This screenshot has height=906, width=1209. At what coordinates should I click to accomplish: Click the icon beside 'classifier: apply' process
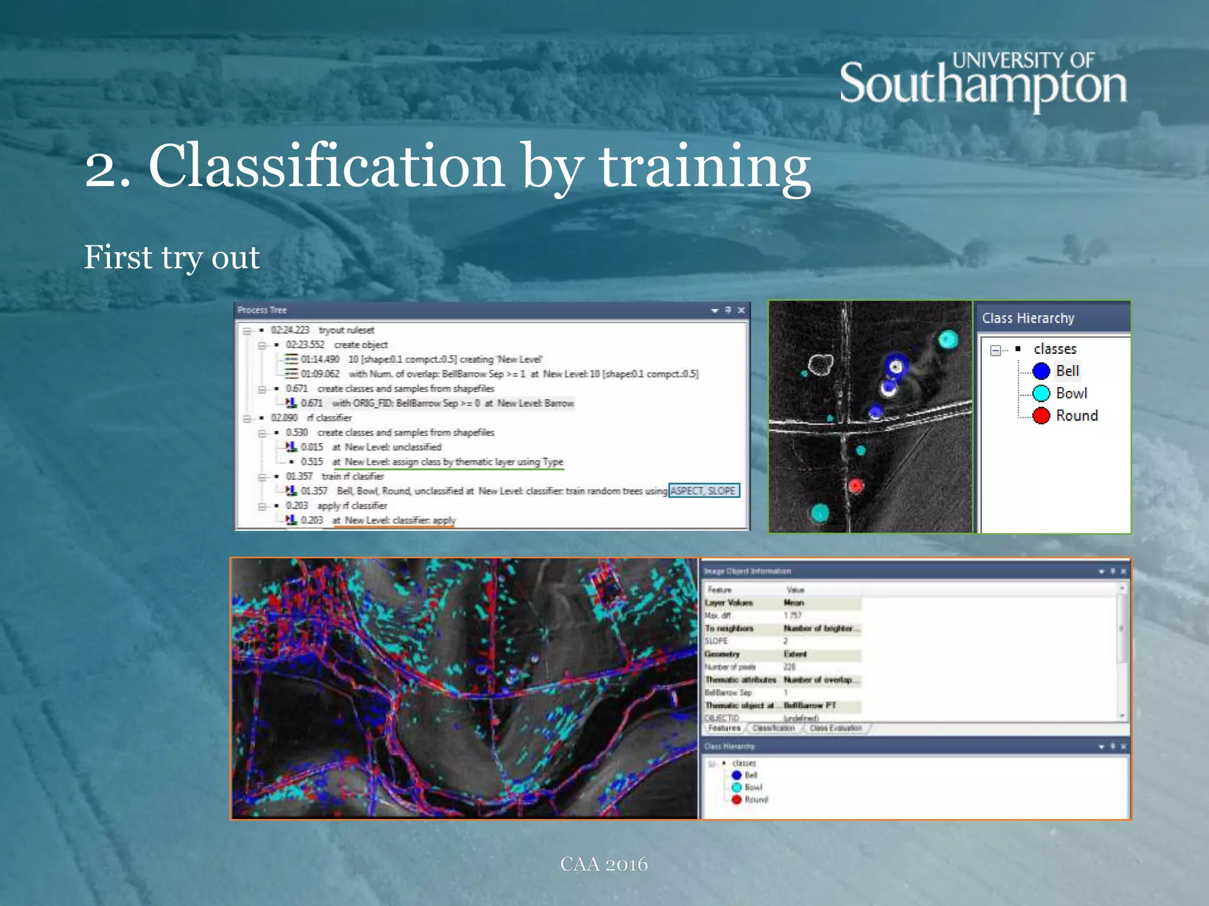click(x=291, y=520)
